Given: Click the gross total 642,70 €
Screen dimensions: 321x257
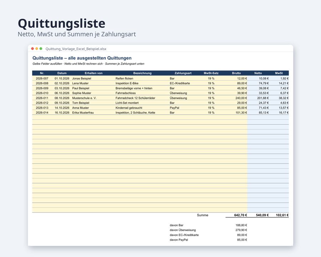Looking at the screenshot, I should [x=240, y=215].
